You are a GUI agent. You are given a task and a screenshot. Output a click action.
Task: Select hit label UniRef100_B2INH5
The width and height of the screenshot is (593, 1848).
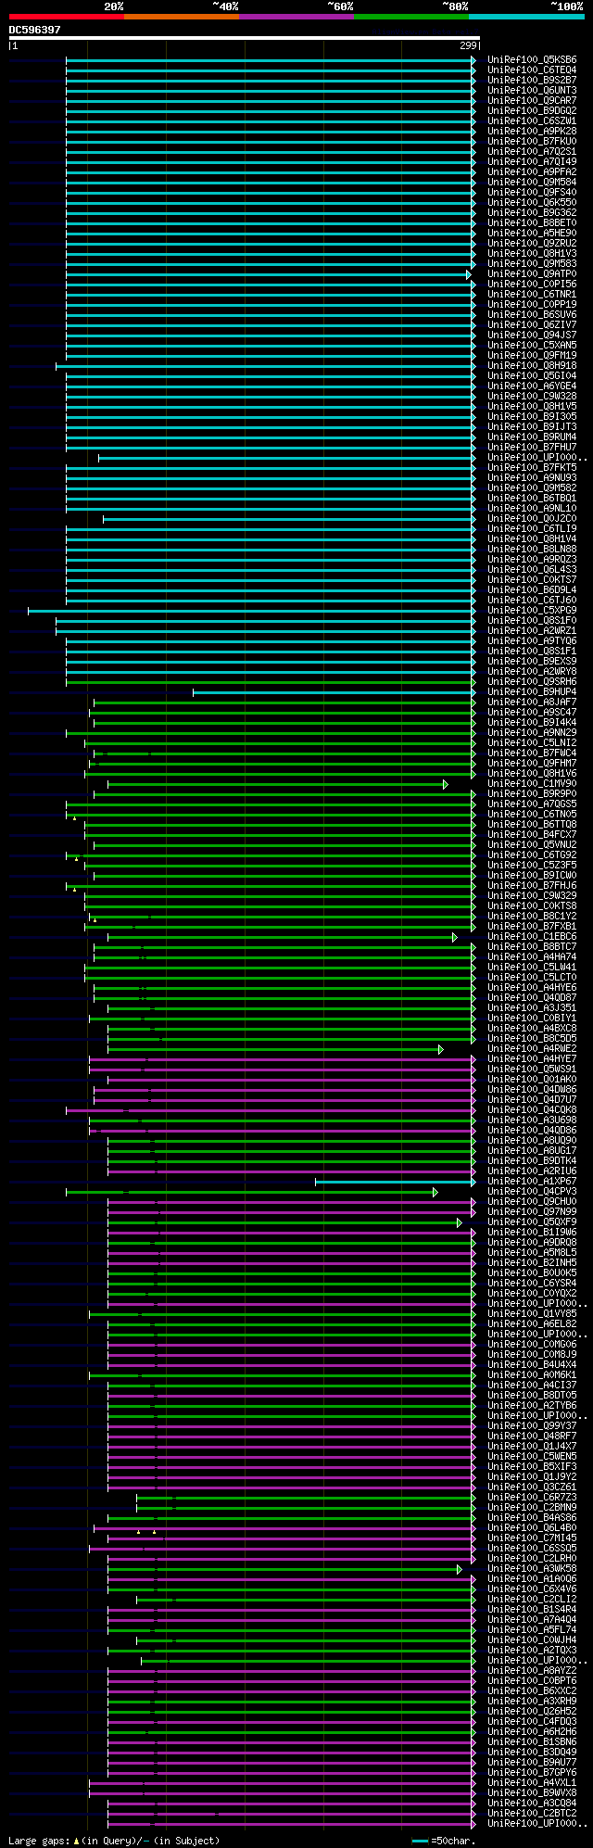pyautogui.click(x=532, y=1263)
